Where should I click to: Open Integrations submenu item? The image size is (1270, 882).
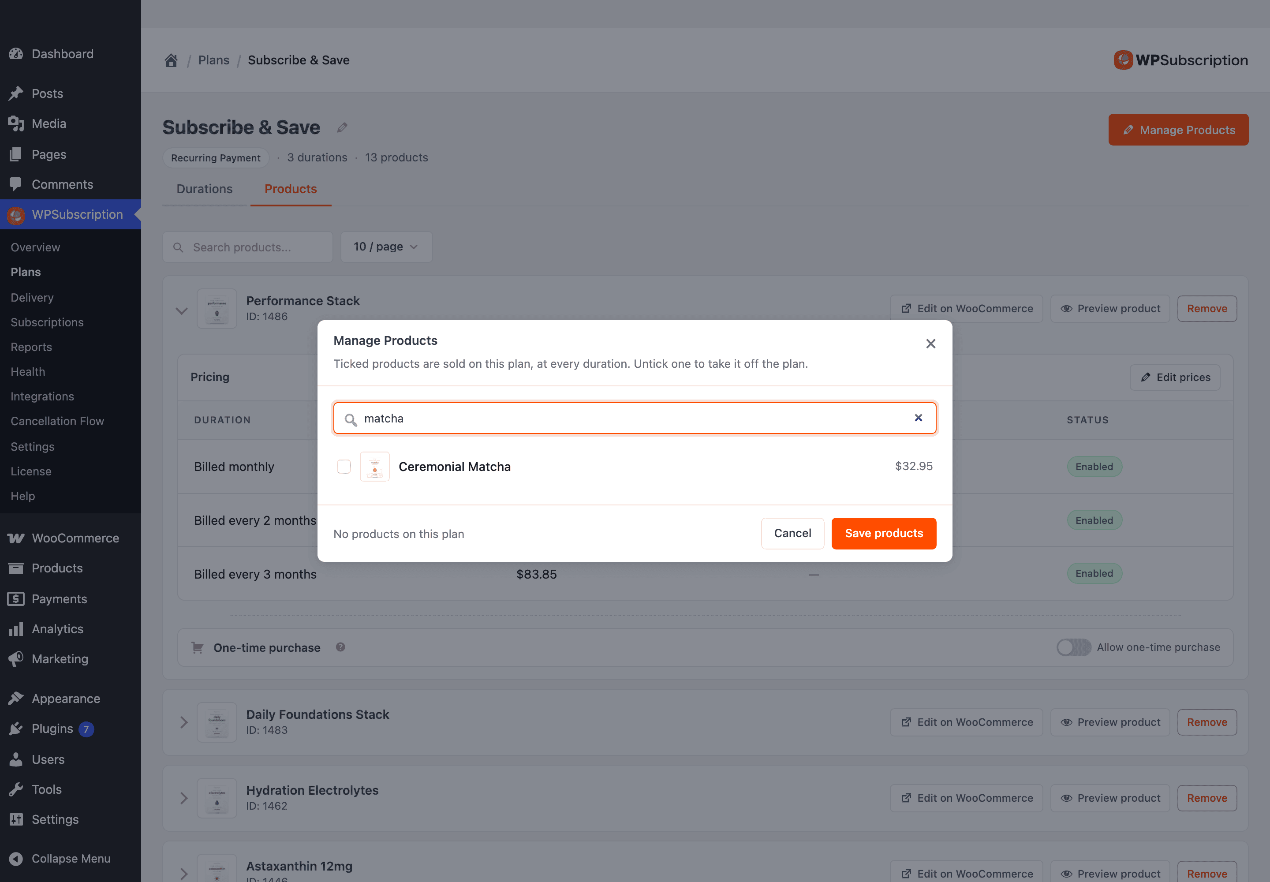(x=70, y=396)
